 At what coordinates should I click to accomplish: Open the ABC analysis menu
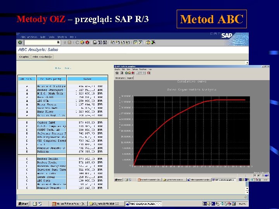[x=29, y=37]
